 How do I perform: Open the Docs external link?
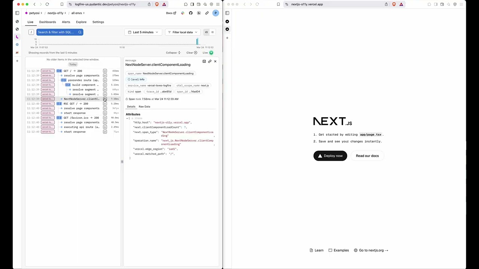(171, 13)
